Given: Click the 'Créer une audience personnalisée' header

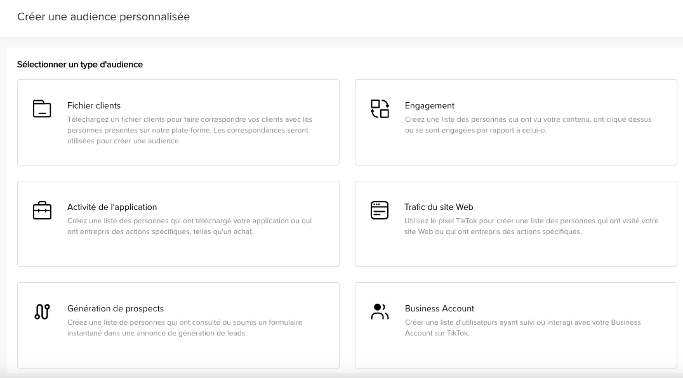Looking at the screenshot, I should click(103, 17).
